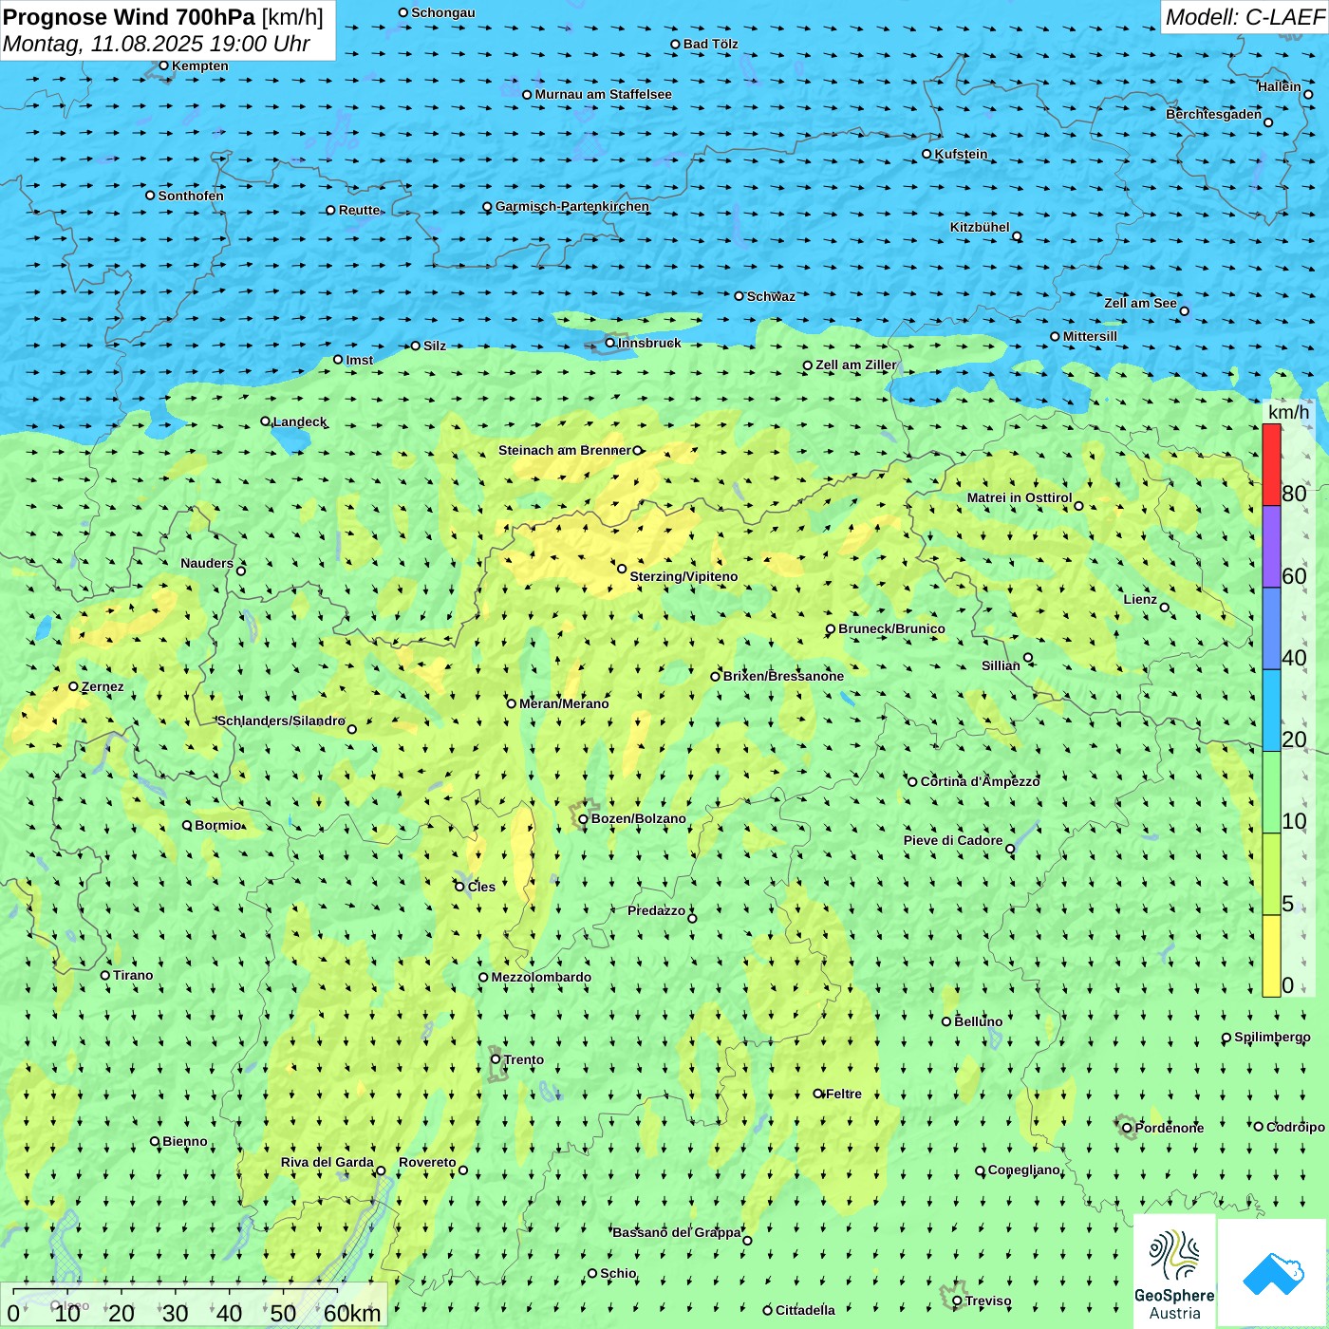Click the Rovereto label

pos(427,1162)
